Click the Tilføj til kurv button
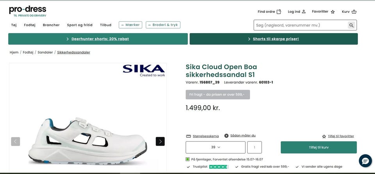Image resolution: width=375 pixels, height=174 pixels. [319, 147]
